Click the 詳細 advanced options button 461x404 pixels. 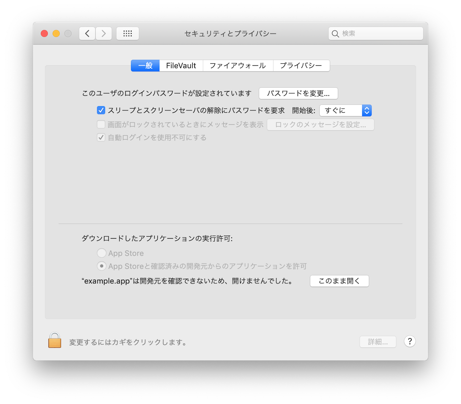(378, 341)
